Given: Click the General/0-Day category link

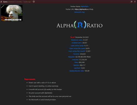Looking at the screenshot, I should pos(79,12).
